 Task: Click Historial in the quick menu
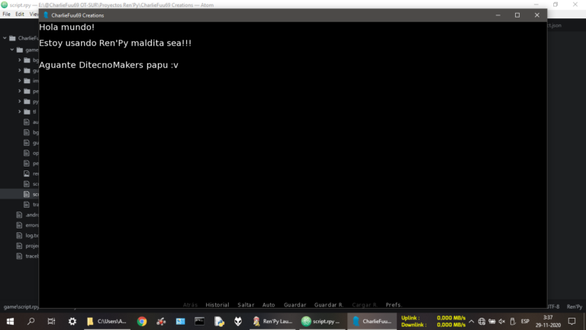point(217,305)
